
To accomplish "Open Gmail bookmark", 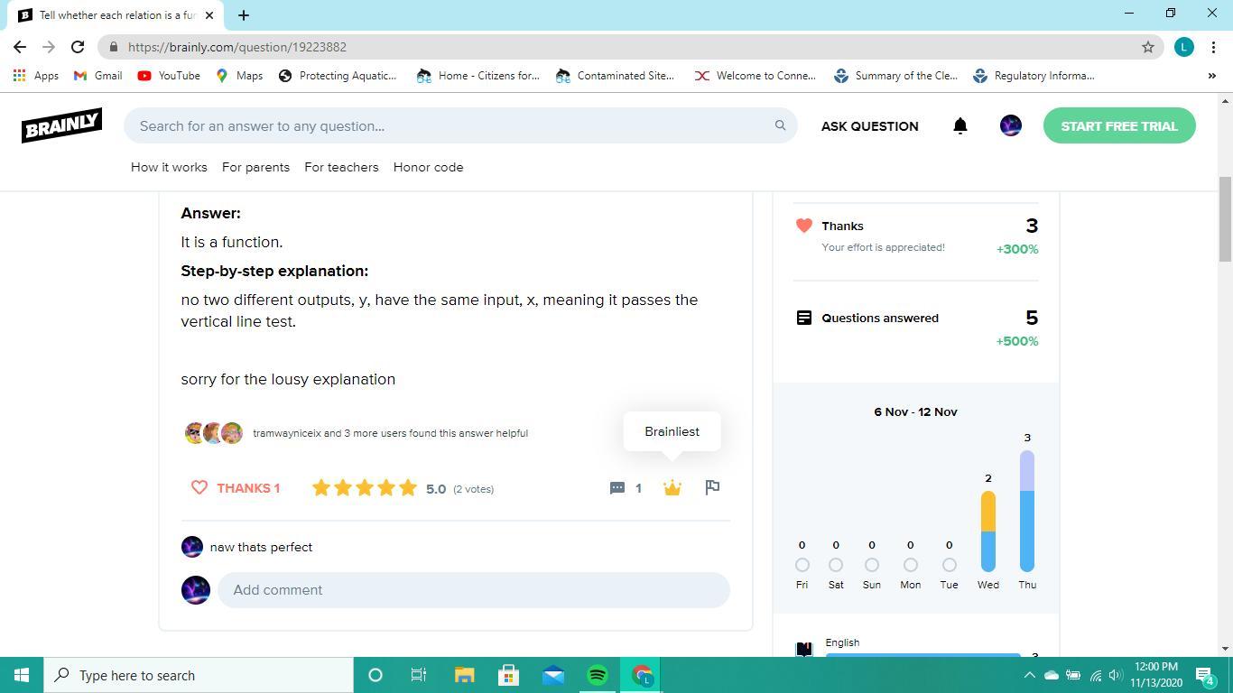I will pyautogui.click(x=97, y=76).
